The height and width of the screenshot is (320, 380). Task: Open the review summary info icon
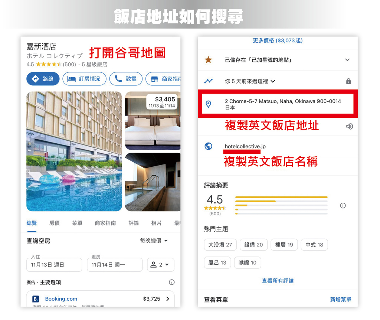[x=343, y=206]
